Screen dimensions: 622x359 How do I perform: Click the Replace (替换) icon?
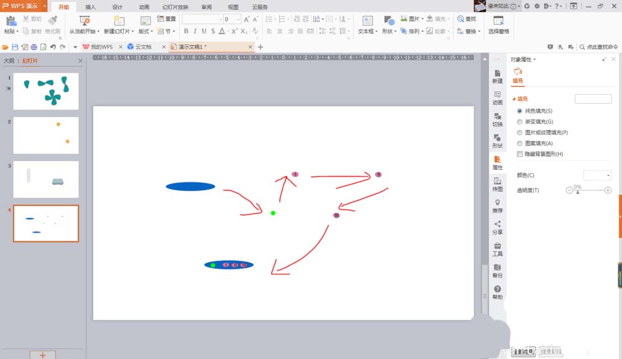click(460, 31)
